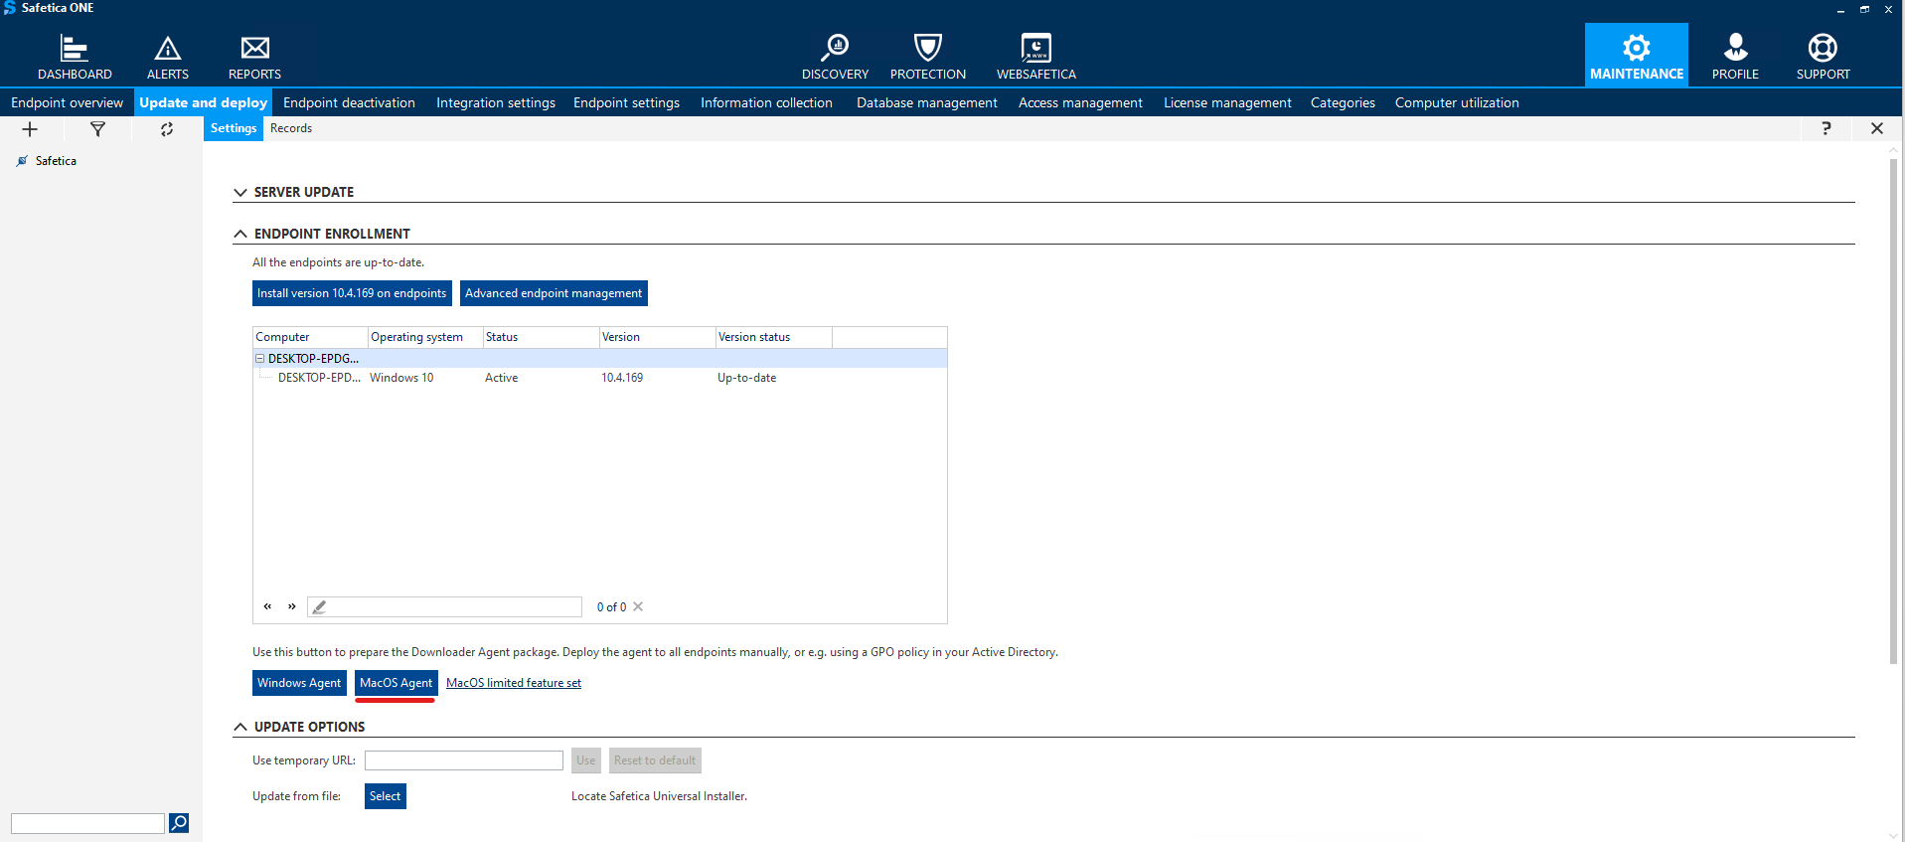This screenshot has width=1905, height=842.
Task: Open the Alerts section
Action: pyautogui.click(x=168, y=57)
